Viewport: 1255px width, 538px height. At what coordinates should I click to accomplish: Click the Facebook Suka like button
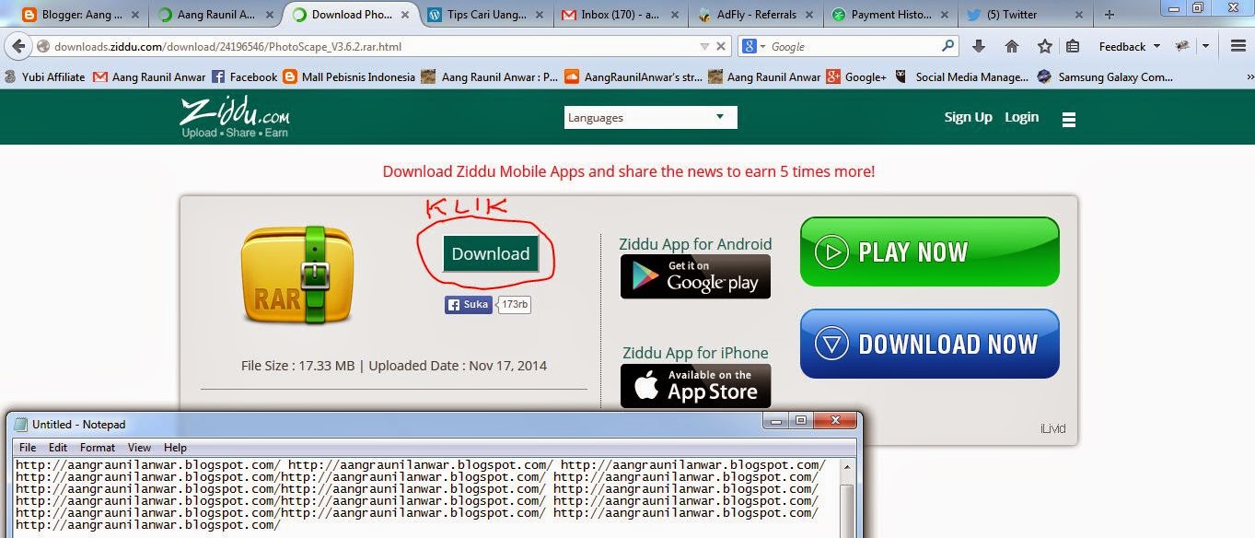tap(469, 304)
